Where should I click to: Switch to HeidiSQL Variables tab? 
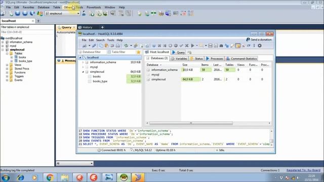tap(179, 59)
